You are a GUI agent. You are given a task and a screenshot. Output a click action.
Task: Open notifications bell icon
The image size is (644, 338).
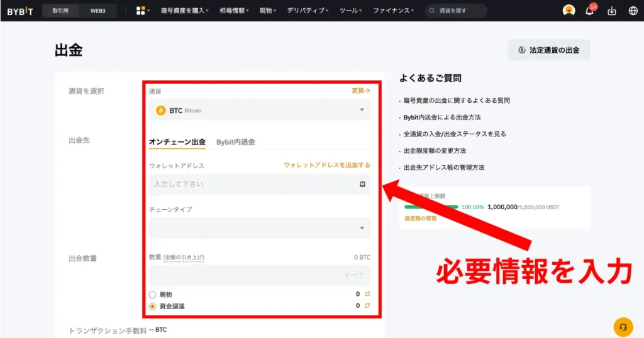(589, 11)
